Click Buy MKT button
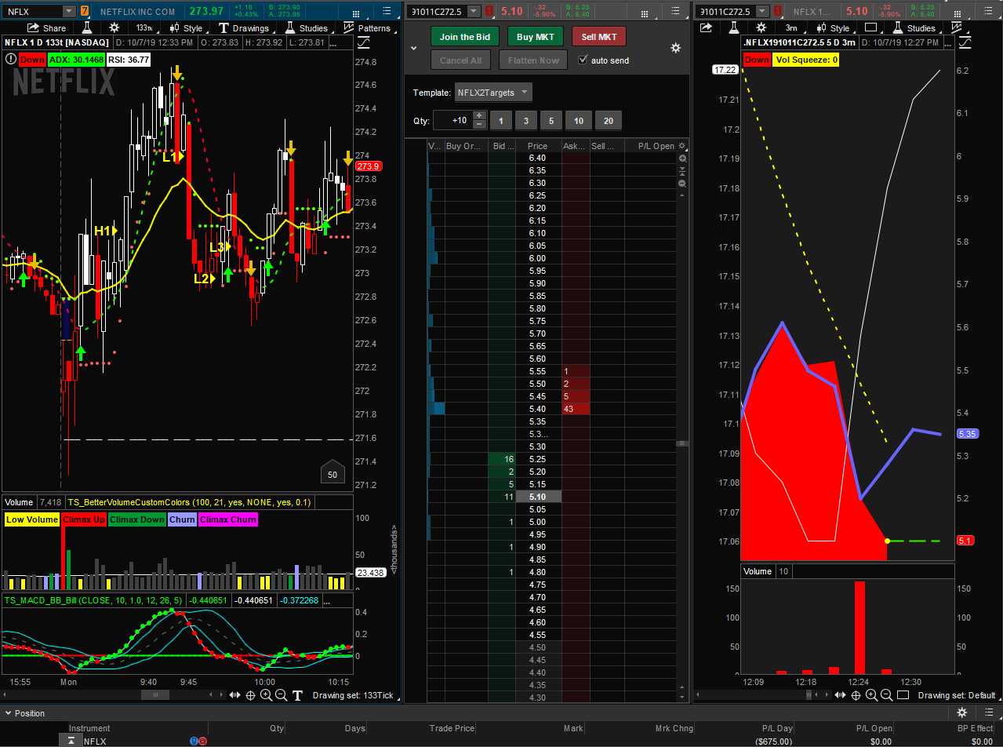Image resolution: width=1003 pixels, height=747 pixels. 536,37
